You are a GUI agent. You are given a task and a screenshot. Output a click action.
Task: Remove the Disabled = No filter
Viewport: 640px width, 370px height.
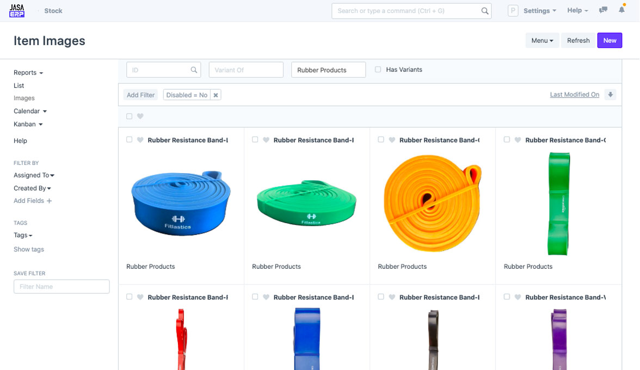click(x=216, y=95)
